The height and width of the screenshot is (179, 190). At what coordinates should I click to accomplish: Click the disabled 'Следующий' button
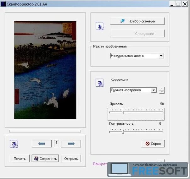[x=137, y=34]
